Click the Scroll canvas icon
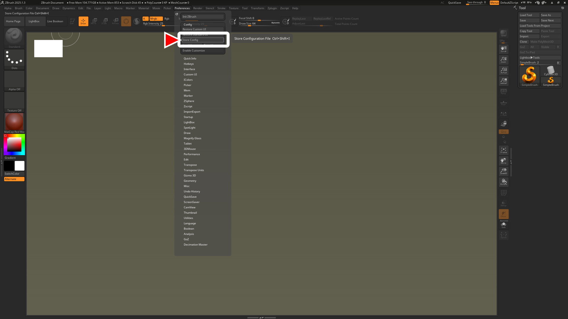Image resolution: width=568 pixels, height=319 pixels. (x=504, y=49)
